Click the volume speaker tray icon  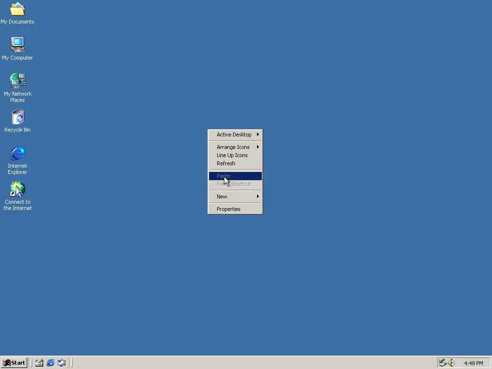click(x=451, y=363)
